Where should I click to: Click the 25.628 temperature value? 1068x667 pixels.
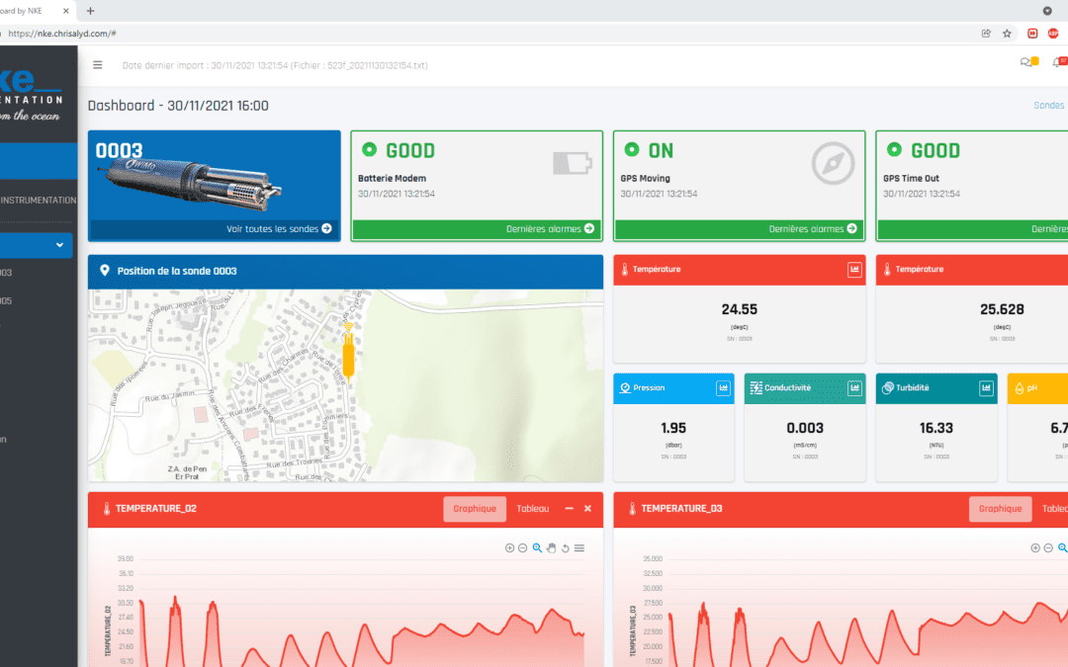[x=1002, y=309]
